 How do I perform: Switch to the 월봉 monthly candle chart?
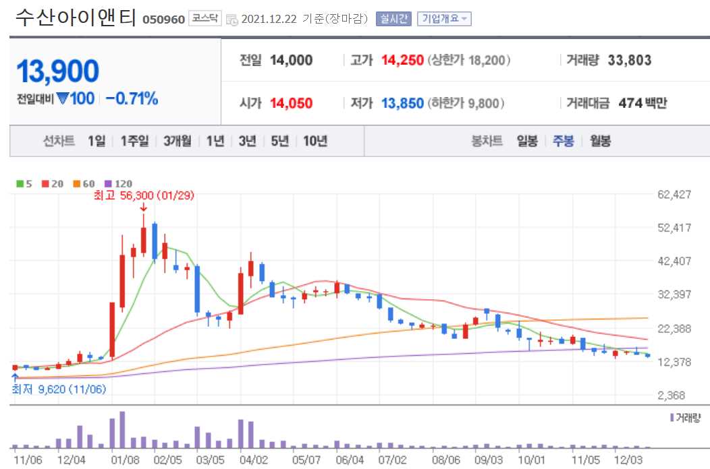point(600,141)
